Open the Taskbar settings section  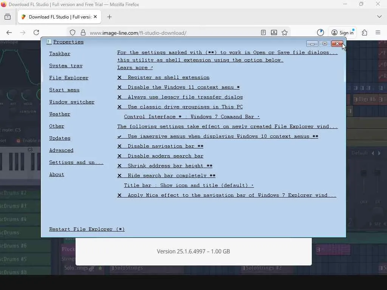pos(60,54)
